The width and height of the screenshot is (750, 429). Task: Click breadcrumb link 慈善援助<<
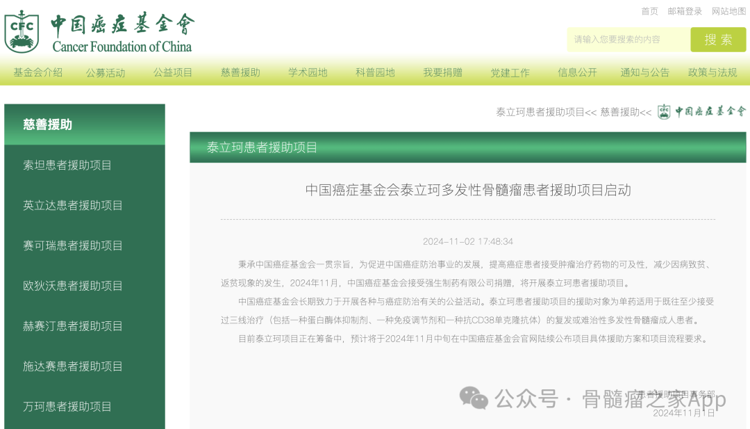[x=626, y=112]
